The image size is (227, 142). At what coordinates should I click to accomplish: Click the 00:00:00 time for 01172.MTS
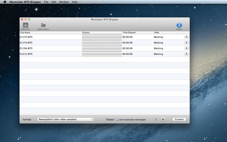[127, 37]
